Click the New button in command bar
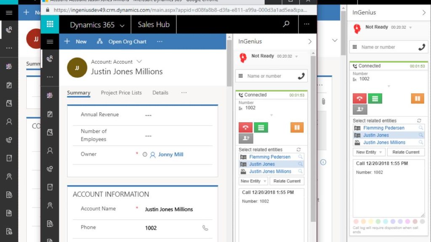 (x=76, y=42)
